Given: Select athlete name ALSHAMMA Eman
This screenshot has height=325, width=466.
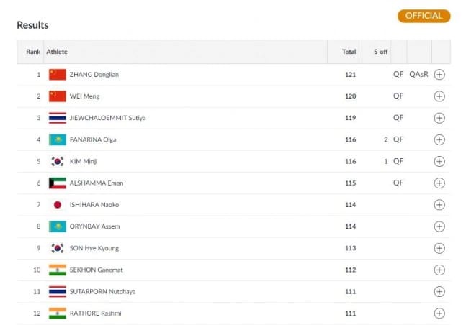Looking at the screenshot, I should [97, 183].
